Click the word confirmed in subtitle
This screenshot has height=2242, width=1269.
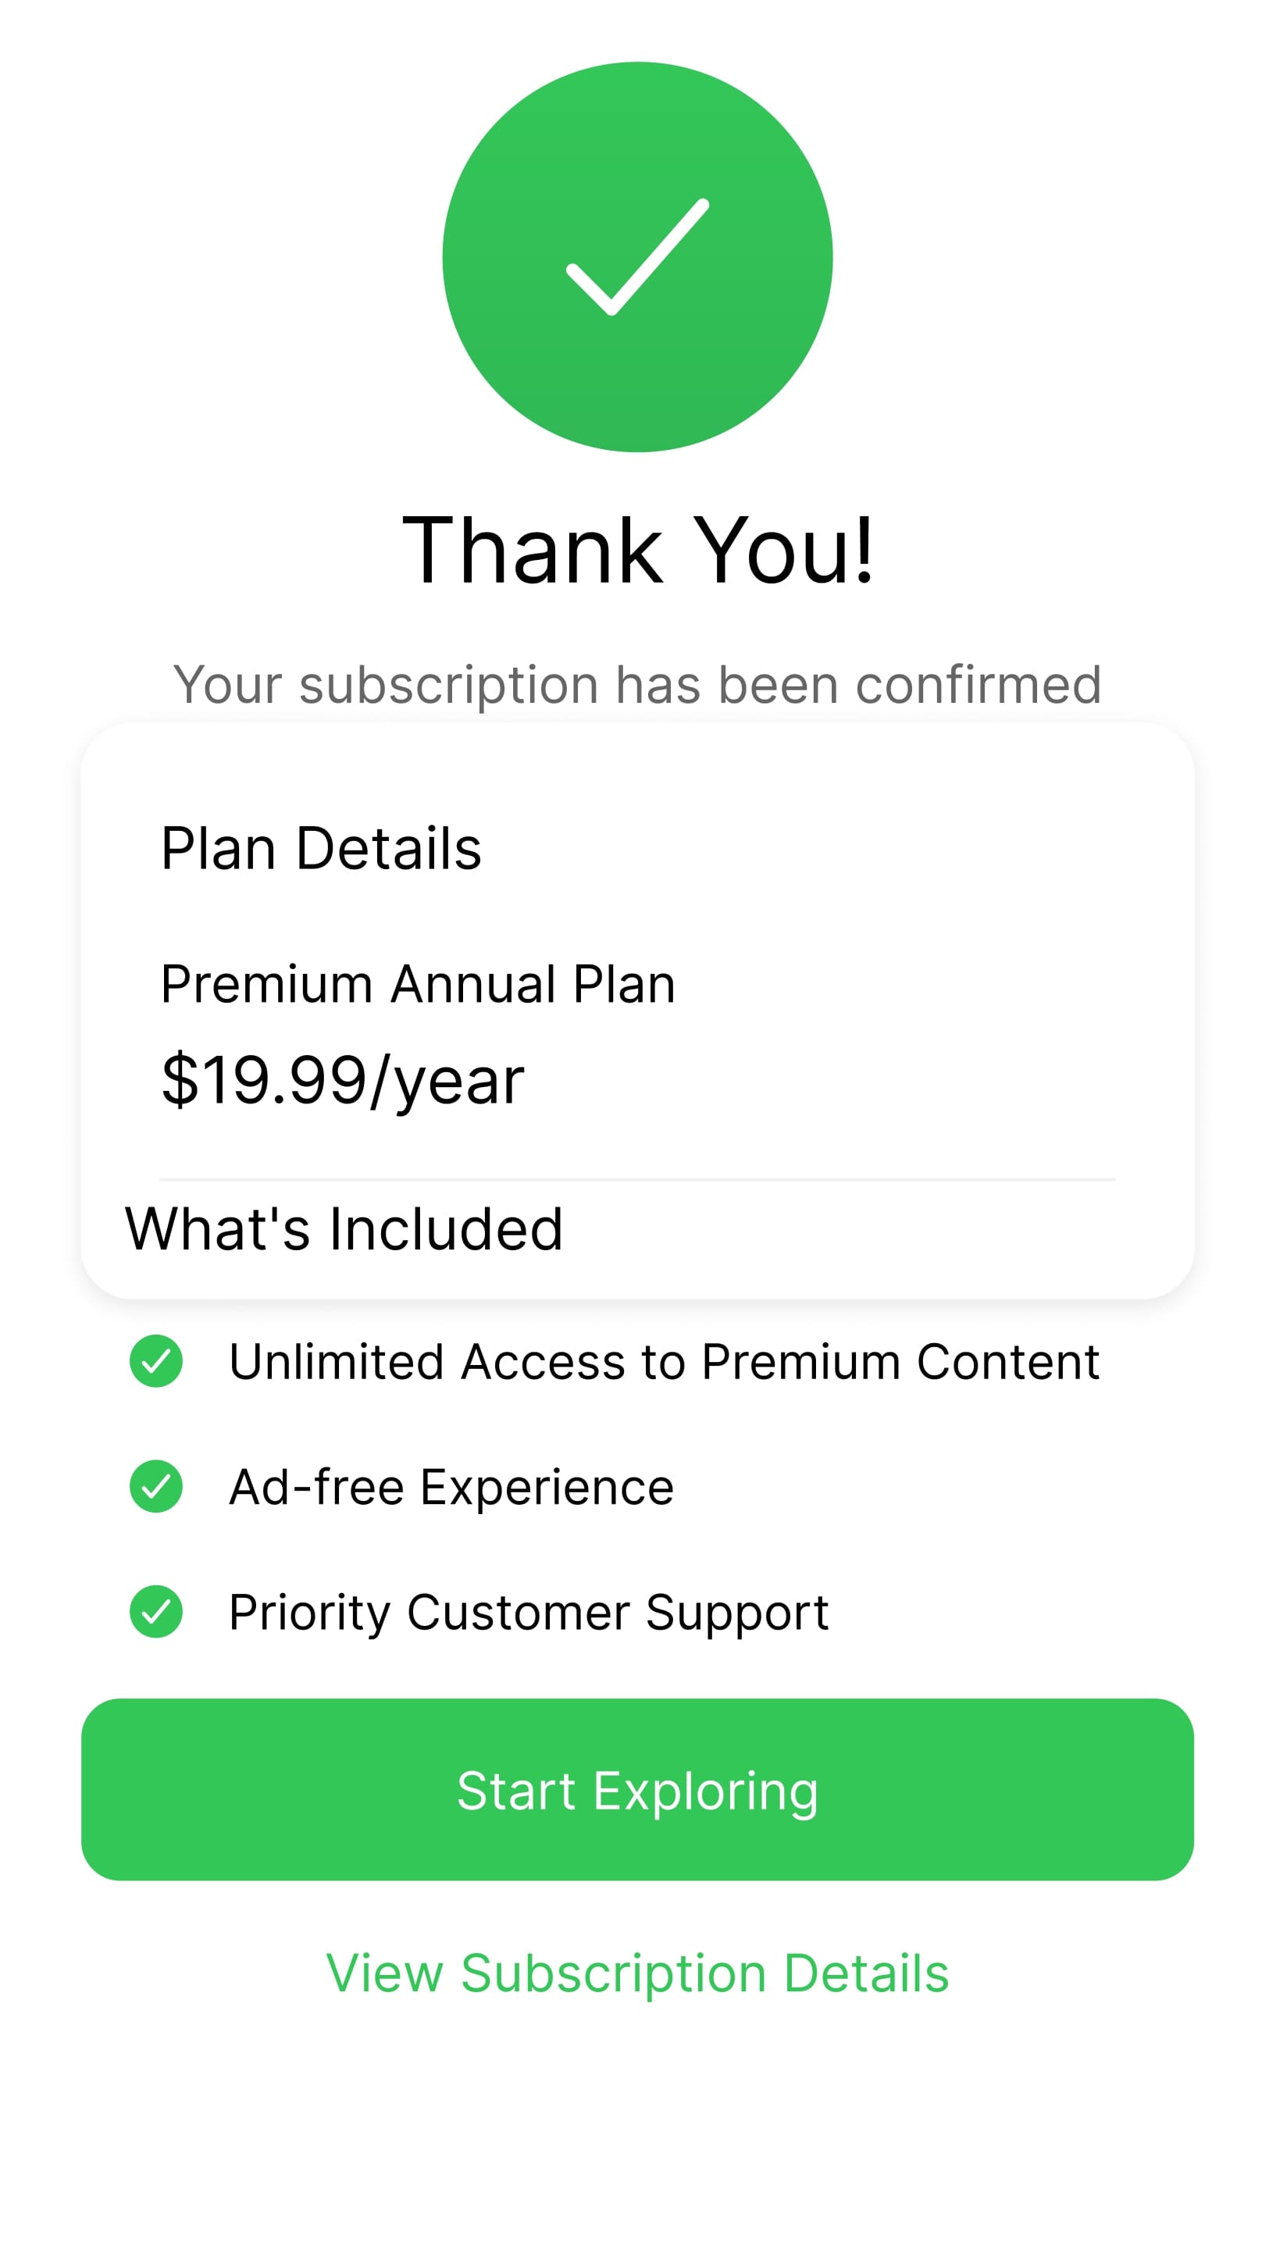point(978,685)
